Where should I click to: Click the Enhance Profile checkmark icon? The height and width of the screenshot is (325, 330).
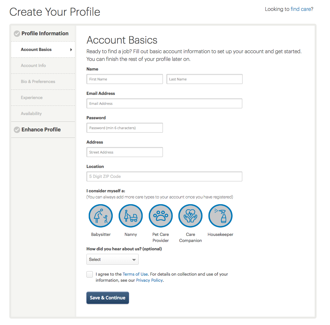click(17, 130)
